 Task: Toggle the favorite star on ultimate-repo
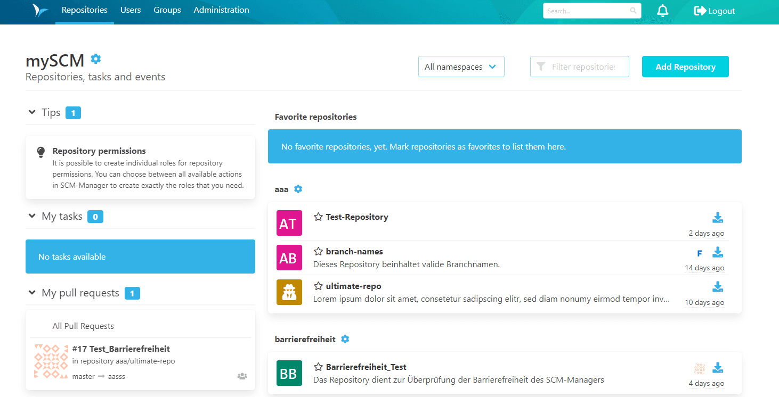tap(318, 286)
